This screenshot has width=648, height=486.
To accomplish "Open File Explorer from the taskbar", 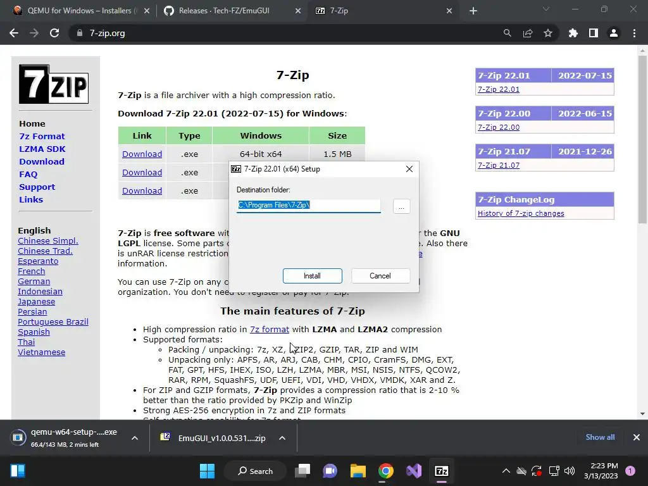I will pos(358,471).
